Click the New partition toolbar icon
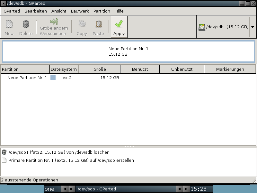The image size is (257, 193). coord(9,24)
